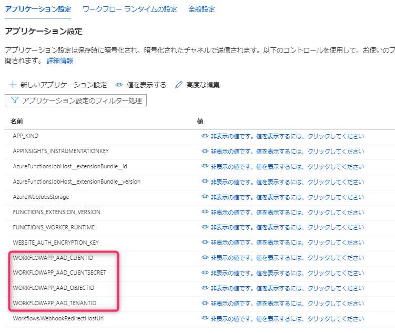
Task: Toggle eye icon for WORKFLOWAPP_AAD_CLIENTID value
Action: pyautogui.click(x=205, y=257)
